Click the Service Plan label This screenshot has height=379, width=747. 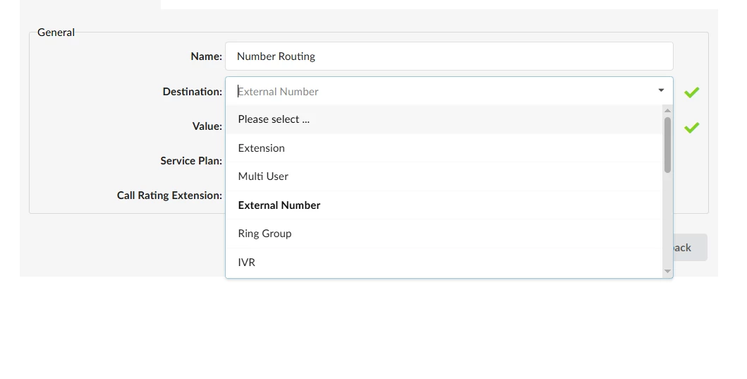click(191, 161)
